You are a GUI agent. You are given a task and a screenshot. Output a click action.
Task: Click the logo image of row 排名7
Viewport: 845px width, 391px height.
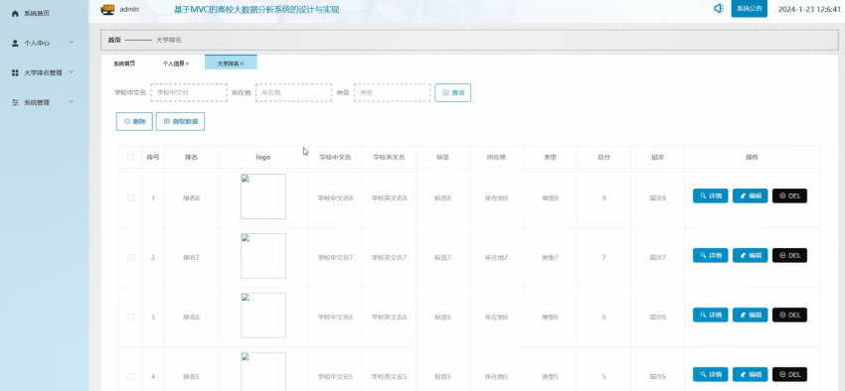click(263, 256)
